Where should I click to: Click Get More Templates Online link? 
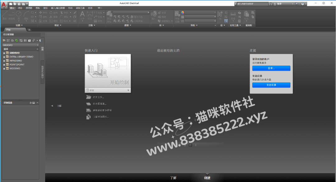click(x=102, y=110)
